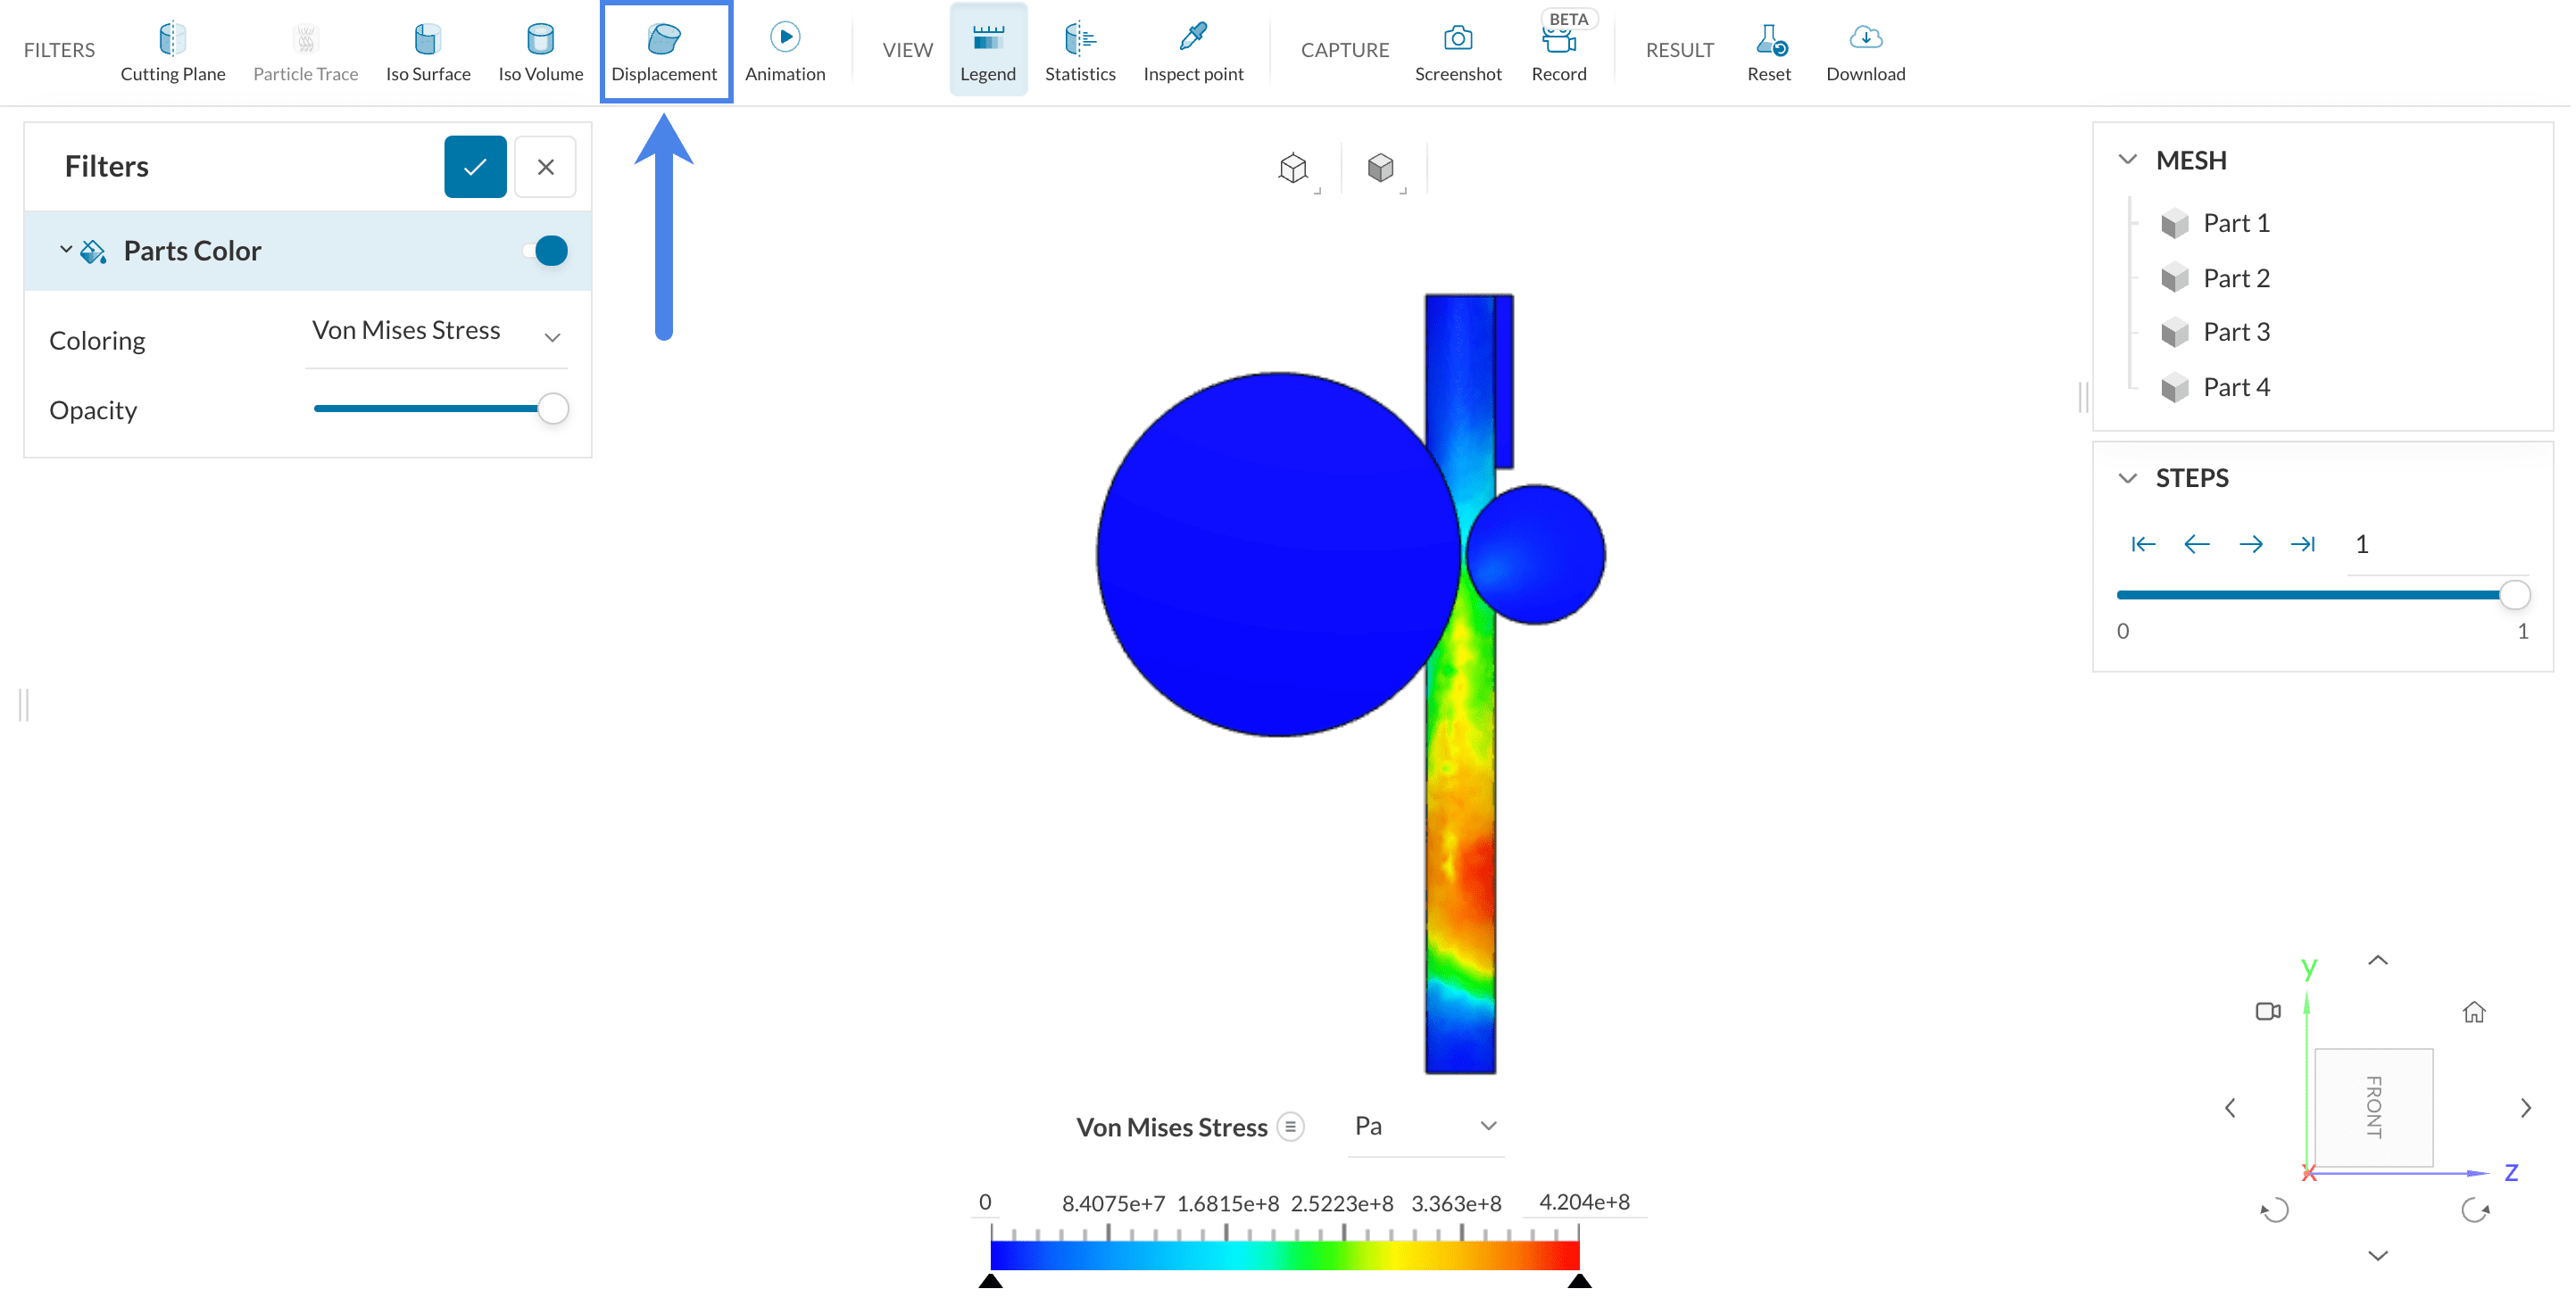The image size is (2576, 1297).
Task: Click the home view icon
Action: [2474, 1012]
